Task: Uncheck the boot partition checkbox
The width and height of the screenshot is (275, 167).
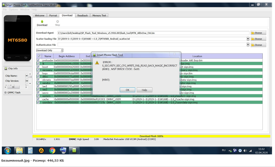Action: (38, 67)
